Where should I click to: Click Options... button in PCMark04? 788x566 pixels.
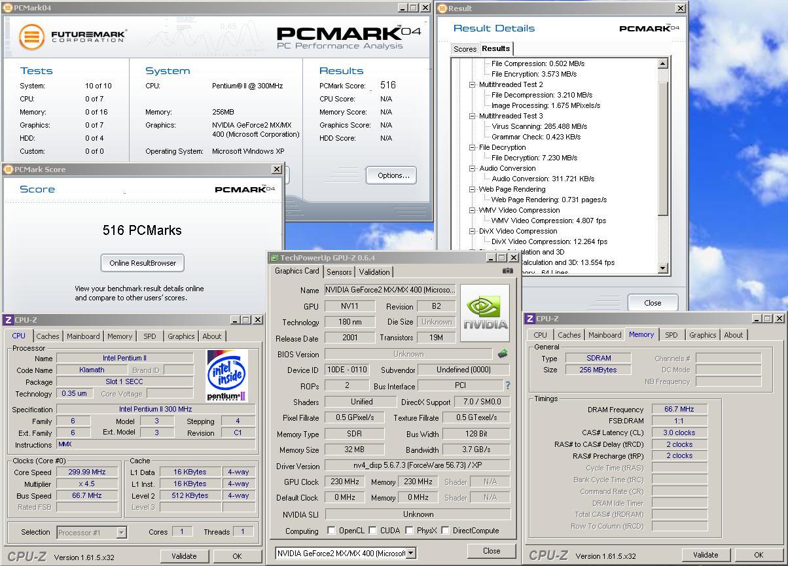[x=391, y=175]
